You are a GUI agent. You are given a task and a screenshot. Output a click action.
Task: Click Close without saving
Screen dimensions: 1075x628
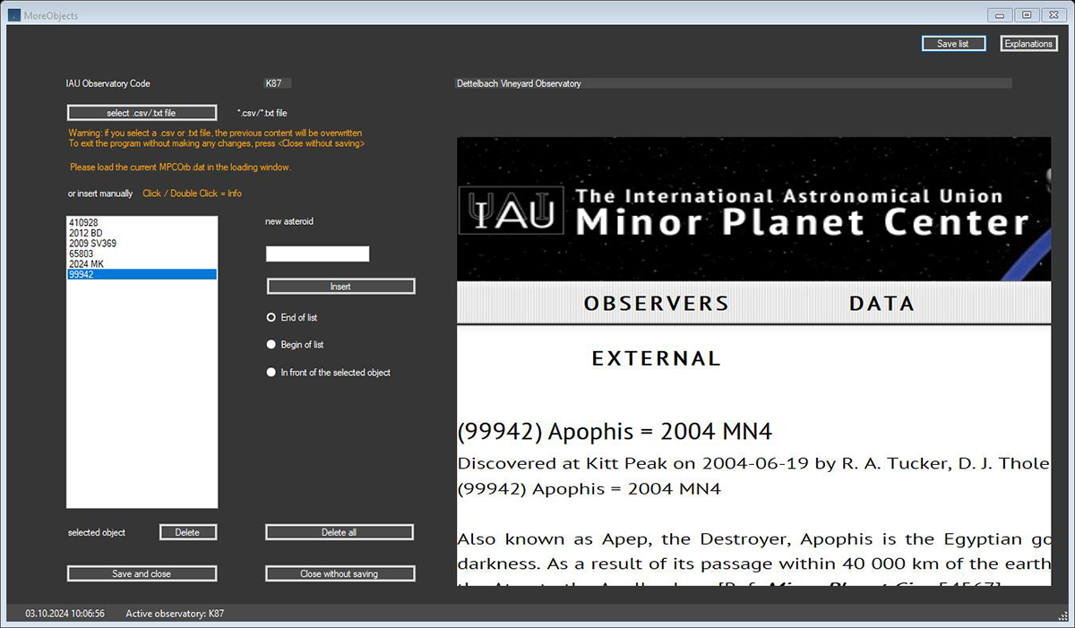pyautogui.click(x=340, y=573)
